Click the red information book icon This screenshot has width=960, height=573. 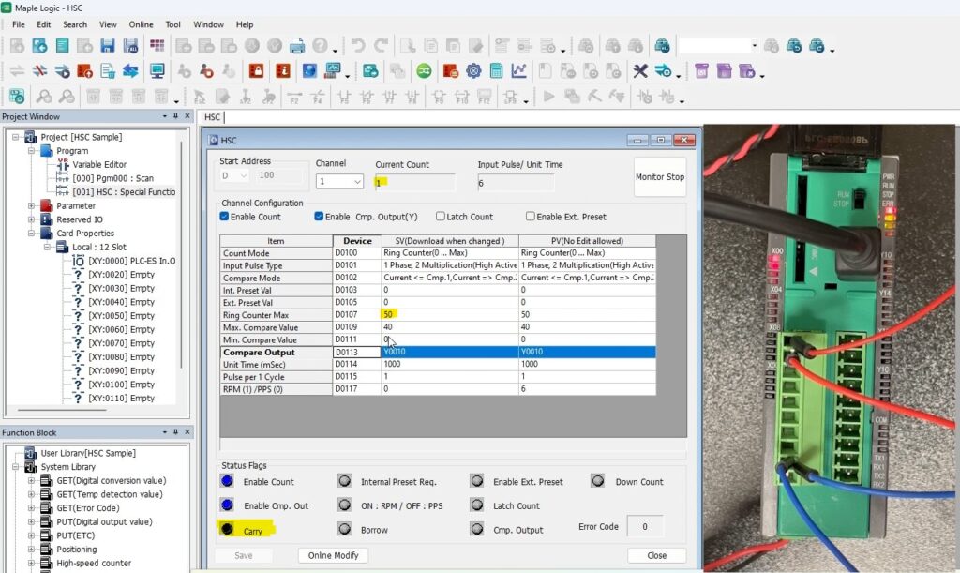point(283,71)
